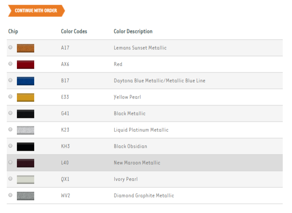Viewport: 292px width, 213px height.
Task: Select the Black Obsidian radio button
Action: (x=11, y=146)
